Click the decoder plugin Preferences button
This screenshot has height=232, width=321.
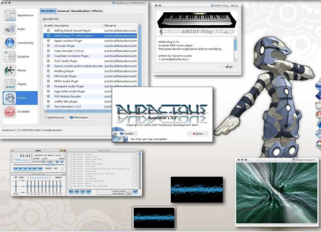(55, 117)
